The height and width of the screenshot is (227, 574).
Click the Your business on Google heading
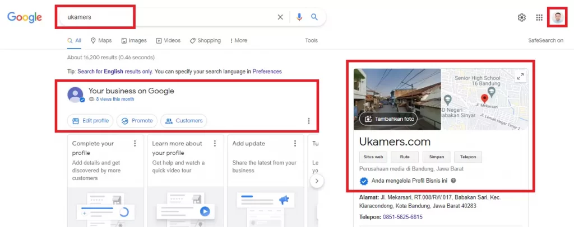(x=131, y=91)
